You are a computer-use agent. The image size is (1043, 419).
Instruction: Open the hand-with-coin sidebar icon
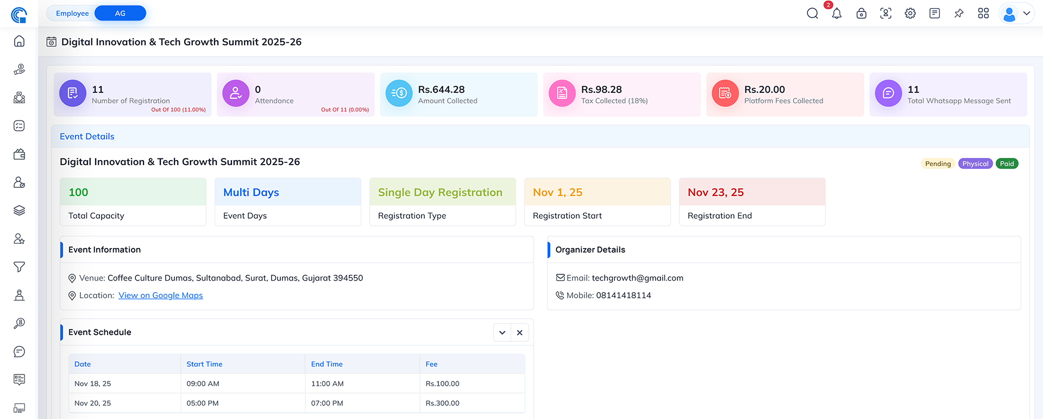pyautogui.click(x=19, y=69)
